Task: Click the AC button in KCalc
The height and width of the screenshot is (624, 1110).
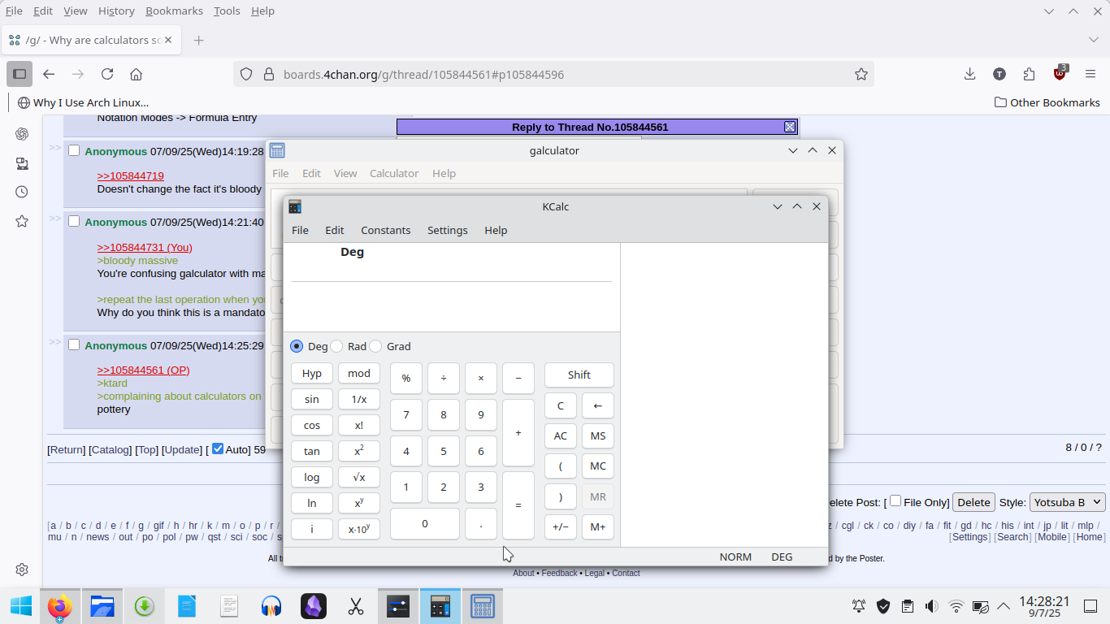Action: click(561, 435)
